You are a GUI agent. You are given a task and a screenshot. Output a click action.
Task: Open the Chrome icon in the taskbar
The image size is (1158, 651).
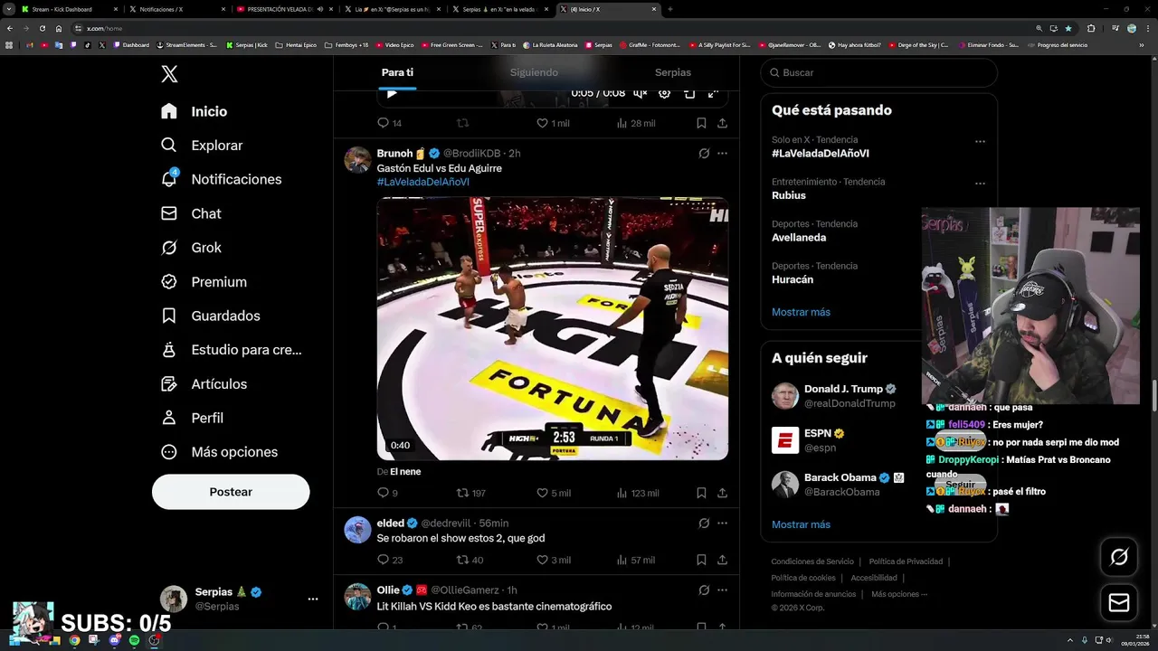(74, 640)
